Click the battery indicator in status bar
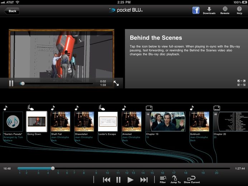Image resolution: width=248 pixels, height=186 pixels. coord(244,2)
